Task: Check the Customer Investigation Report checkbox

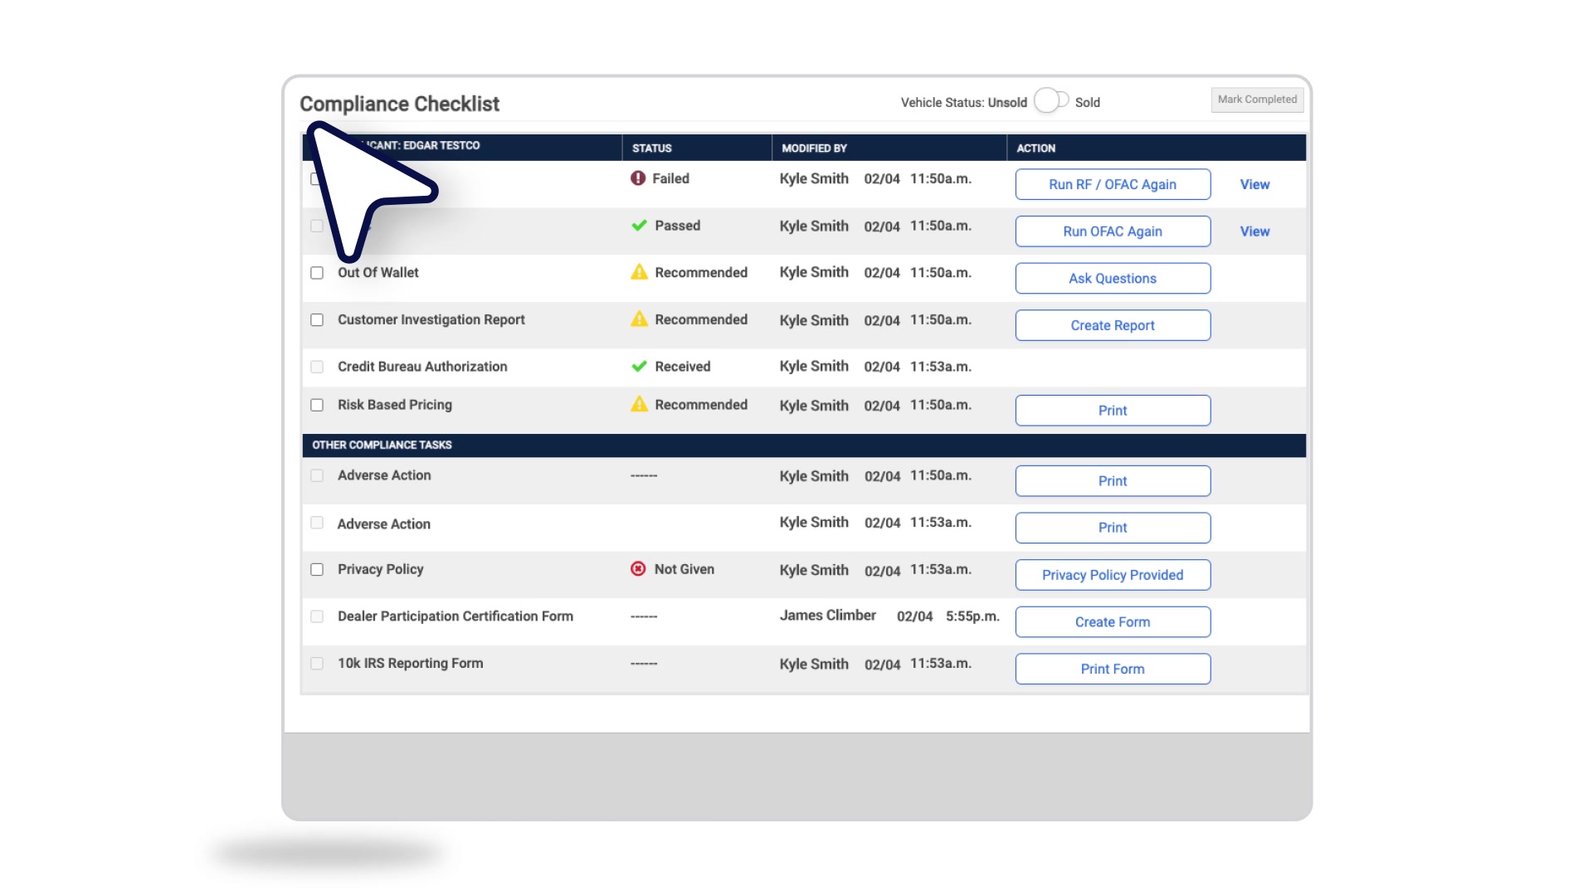Action: click(x=316, y=319)
